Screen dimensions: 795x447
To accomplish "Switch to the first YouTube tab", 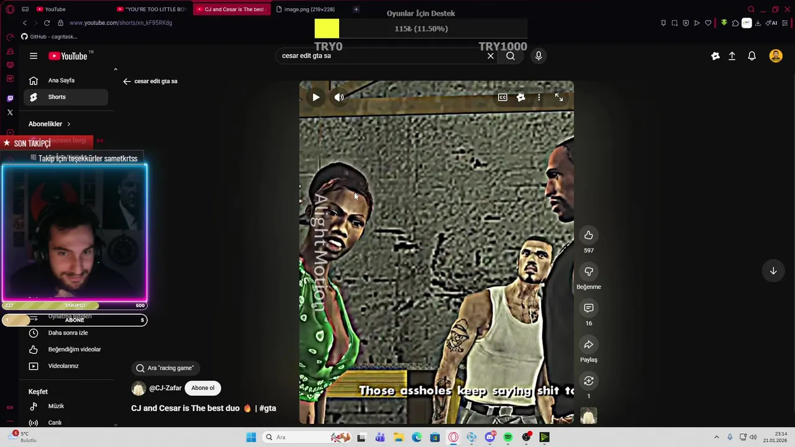I will click(x=71, y=9).
